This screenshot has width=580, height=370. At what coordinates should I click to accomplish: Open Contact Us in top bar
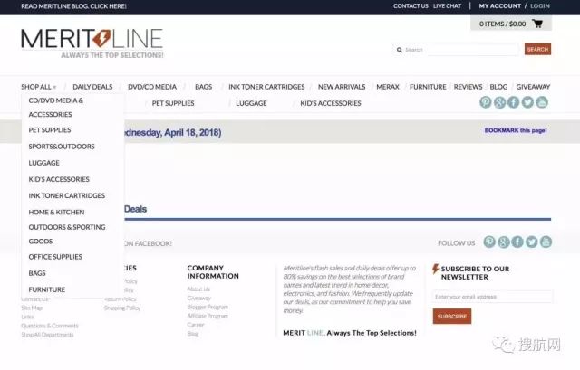click(411, 6)
